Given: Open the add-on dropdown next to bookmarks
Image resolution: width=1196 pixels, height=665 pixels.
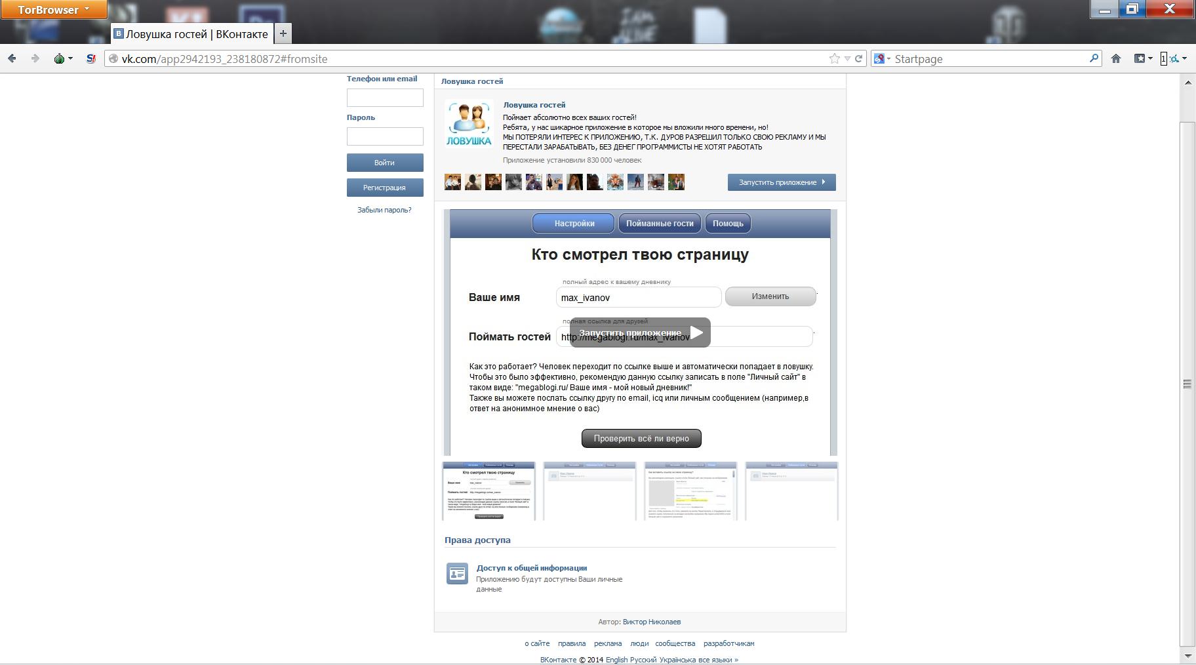Looking at the screenshot, I should (x=1174, y=58).
